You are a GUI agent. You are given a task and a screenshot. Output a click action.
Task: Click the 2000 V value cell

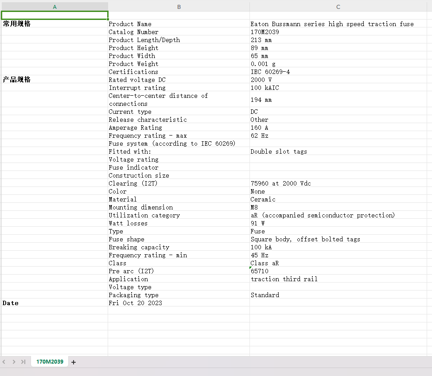pos(338,80)
